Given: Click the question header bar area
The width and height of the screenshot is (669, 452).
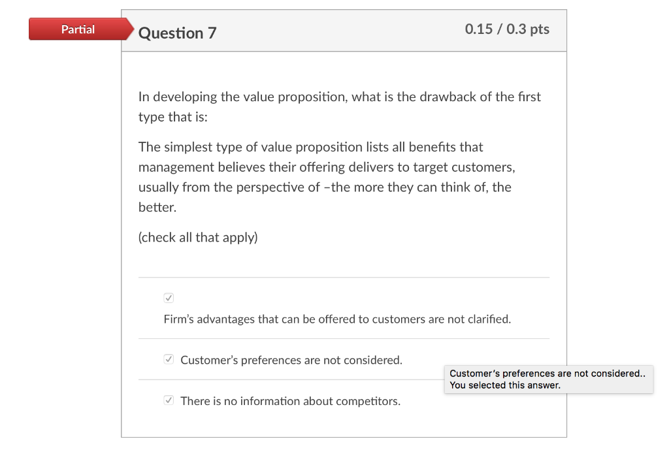Looking at the screenshot, I should coord(344,30).
